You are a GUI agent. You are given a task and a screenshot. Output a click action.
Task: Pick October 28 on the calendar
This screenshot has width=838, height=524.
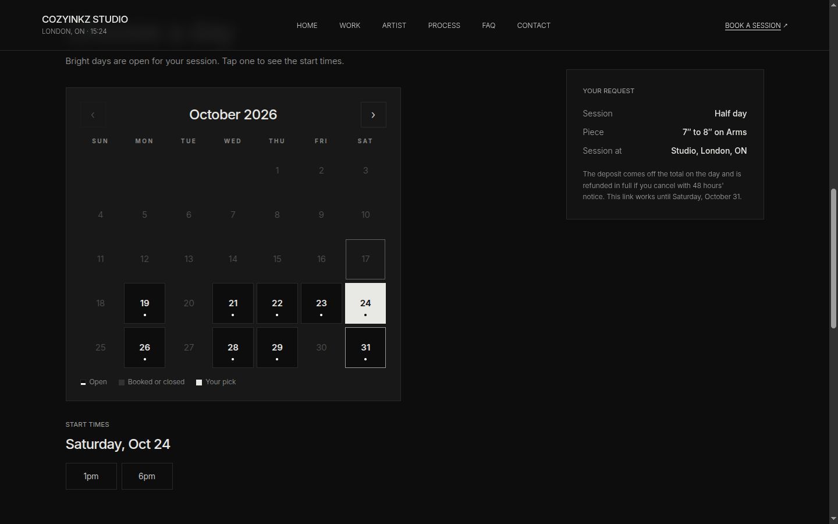pyautogui.click(x=233, y=348)
